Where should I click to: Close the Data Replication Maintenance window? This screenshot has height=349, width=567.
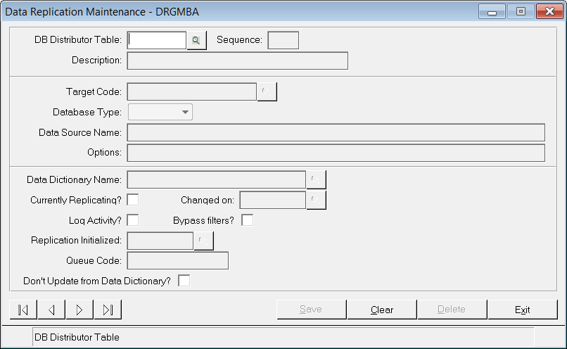(x=549, y=11)
